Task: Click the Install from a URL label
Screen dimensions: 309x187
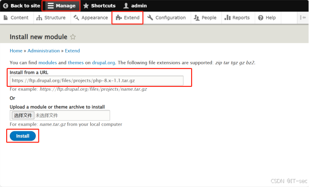Action: pos(29,72)
